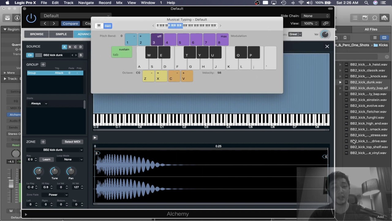392x221 pixels.
Task: Click the Hi Vel stepper arrows
Action: (81, 187)
